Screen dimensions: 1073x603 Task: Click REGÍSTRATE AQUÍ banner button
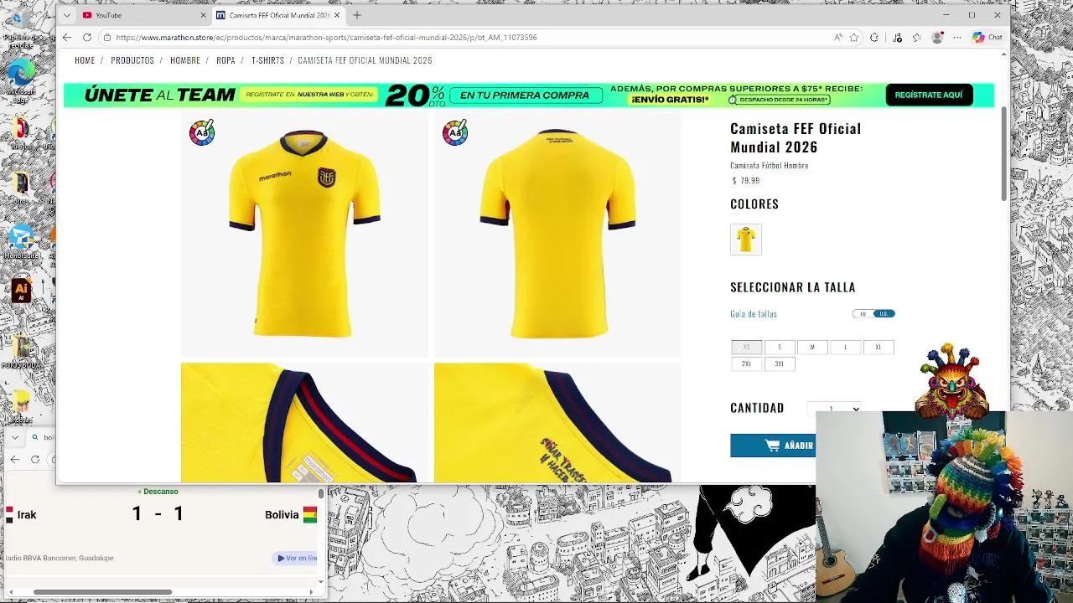(x=929, y=95)
